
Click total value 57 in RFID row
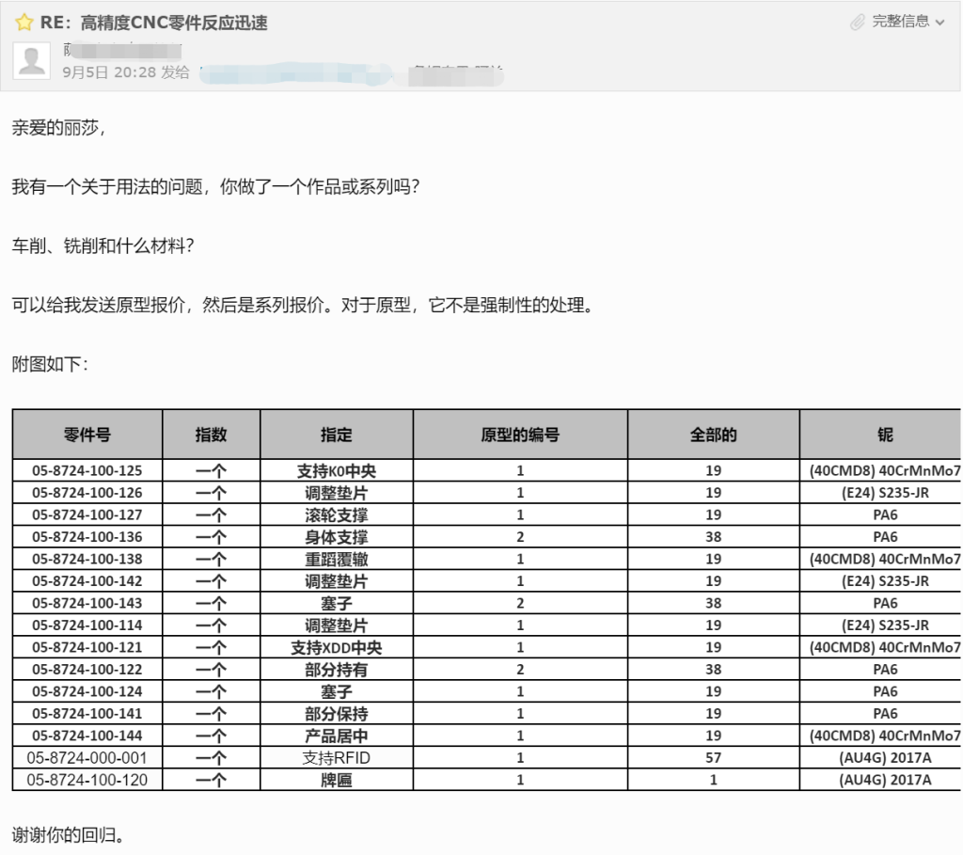click(713, 758)
